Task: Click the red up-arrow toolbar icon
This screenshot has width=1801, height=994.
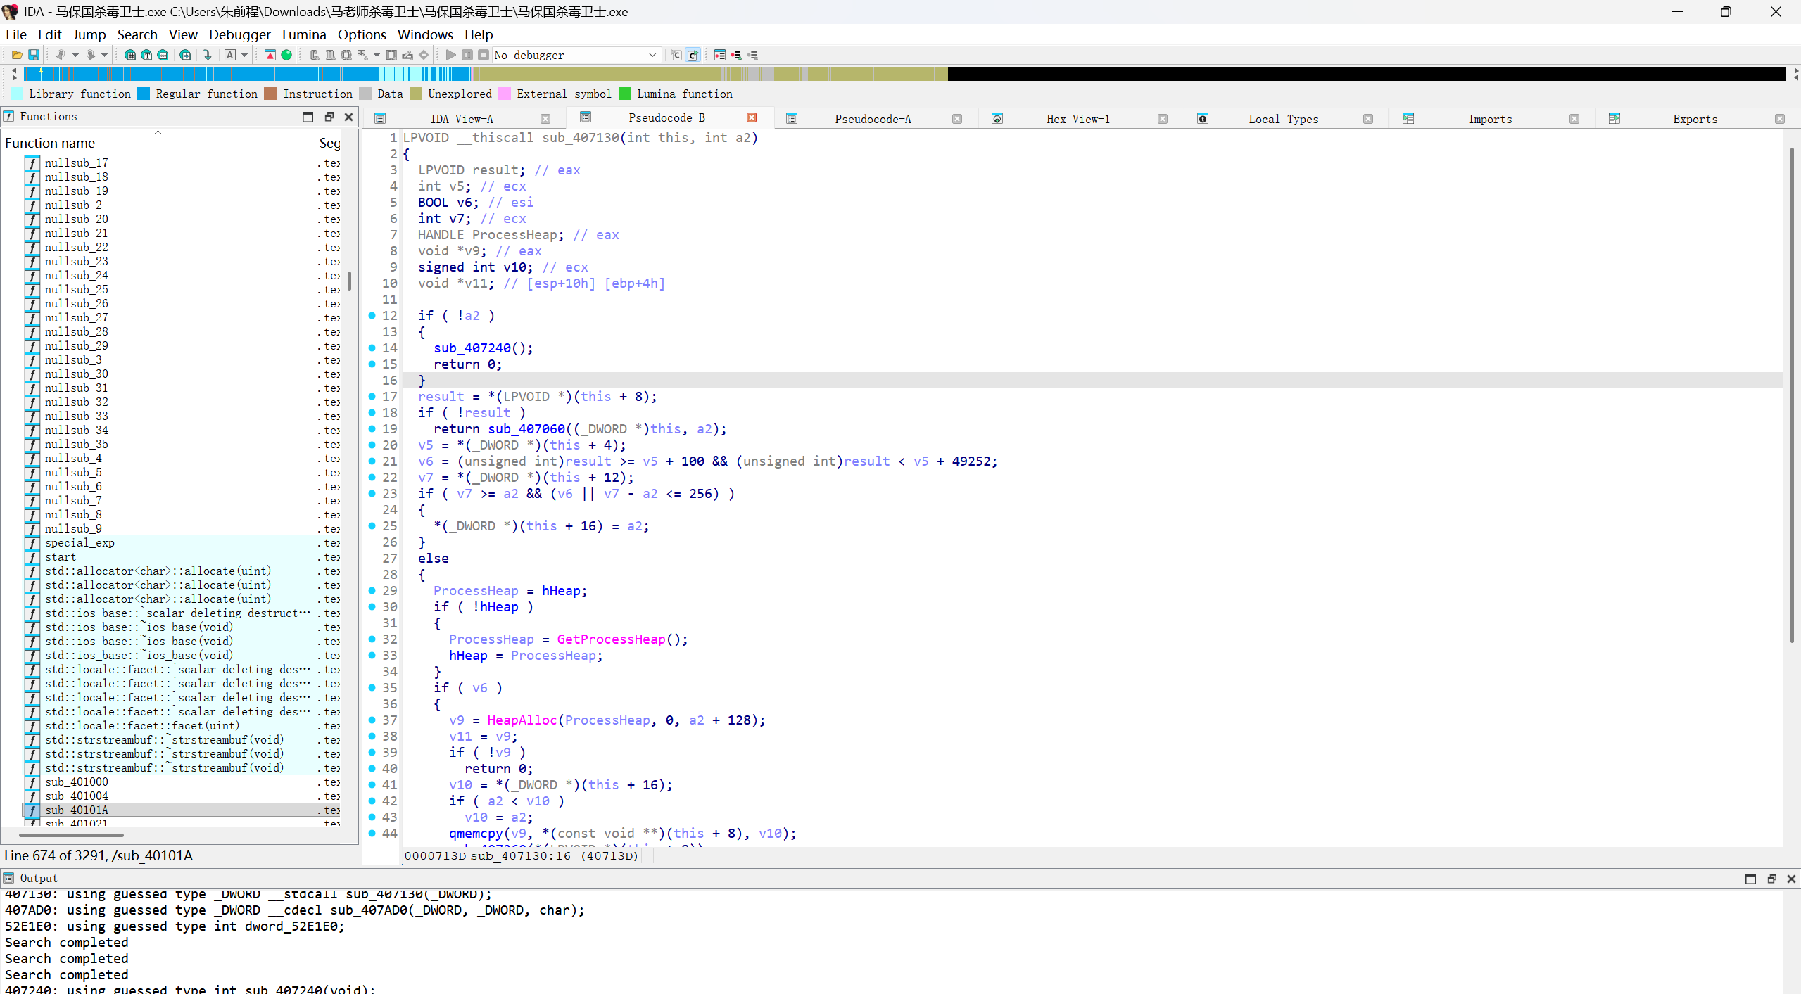Action: click(x=270, y=55)
